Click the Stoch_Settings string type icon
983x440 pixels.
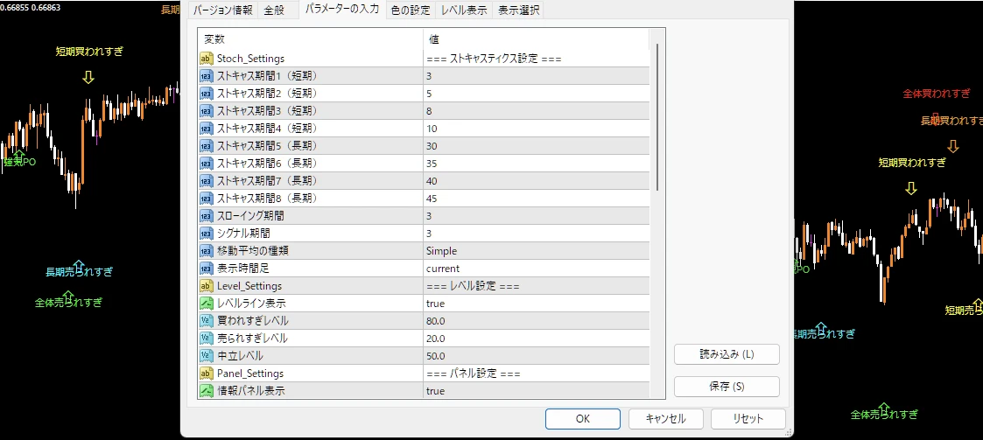[x=207, y=59]
